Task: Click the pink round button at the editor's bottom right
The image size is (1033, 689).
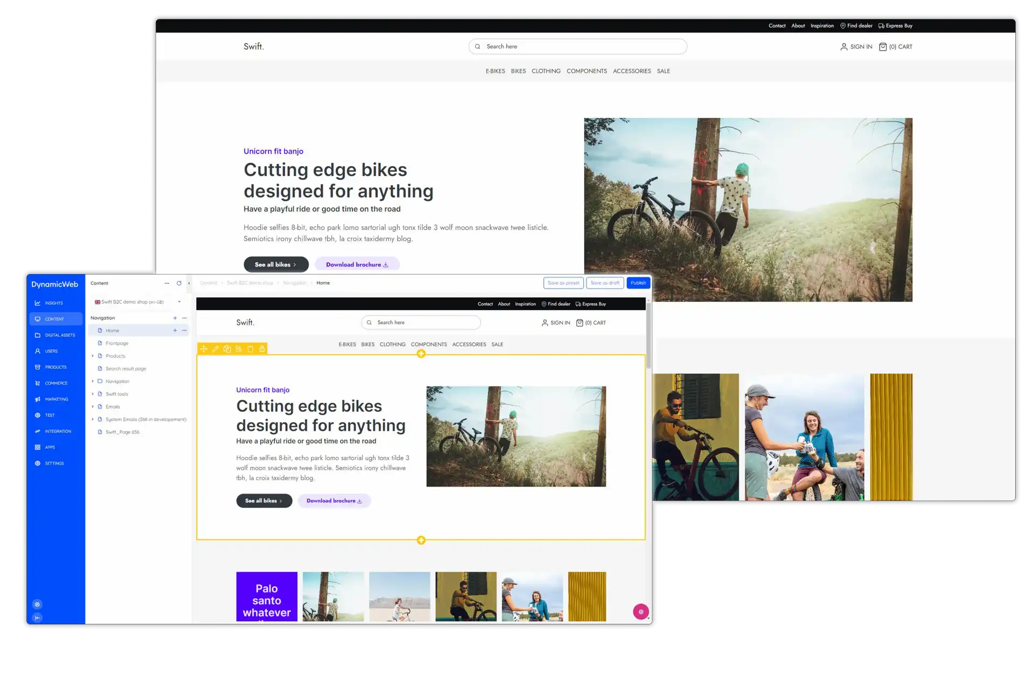Action: (x=640, y=611)
